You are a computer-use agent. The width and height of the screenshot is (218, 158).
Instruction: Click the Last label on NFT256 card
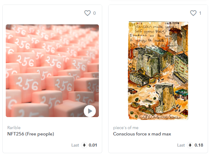[75, 145]
